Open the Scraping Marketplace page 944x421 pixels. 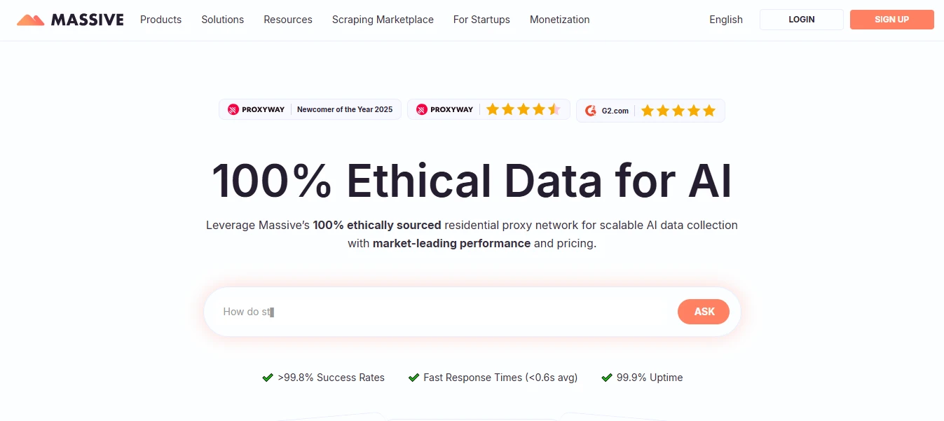tap(383, 20)
